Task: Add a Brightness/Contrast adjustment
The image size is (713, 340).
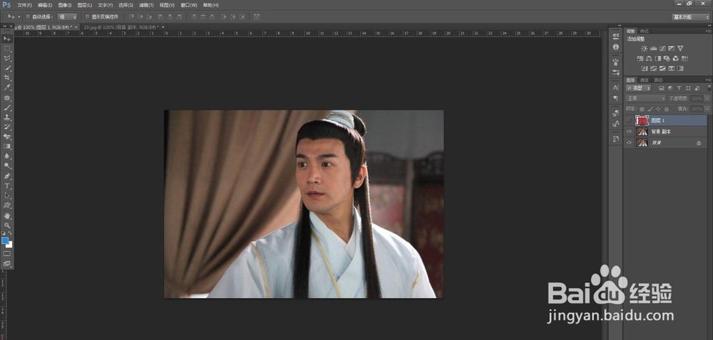Action: (645, 48)
